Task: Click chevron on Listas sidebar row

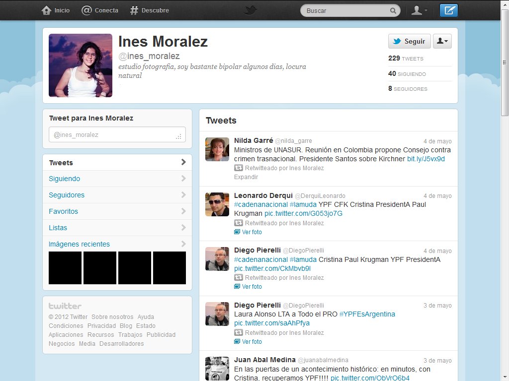Action: pyautogui.click(x=183, y=227)
